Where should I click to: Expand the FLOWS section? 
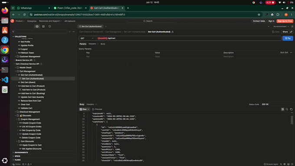click(13, 160)
